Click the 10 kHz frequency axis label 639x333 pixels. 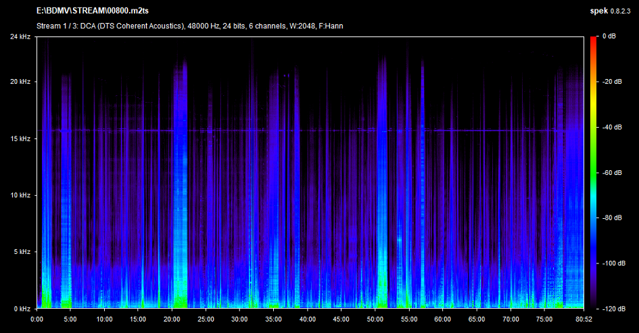(x=19, y=195)
